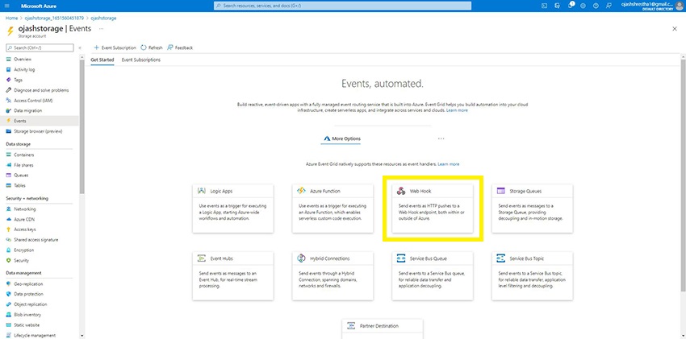Viewport: 686px width, 339px height.
Task: Switch to the Event Subscriptions tab
Action: pos(141,60)
